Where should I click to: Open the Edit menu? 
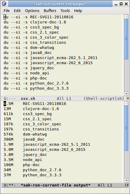tap(17, 11)
